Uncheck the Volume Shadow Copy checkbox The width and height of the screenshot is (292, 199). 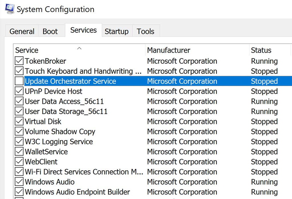point(19,131)
